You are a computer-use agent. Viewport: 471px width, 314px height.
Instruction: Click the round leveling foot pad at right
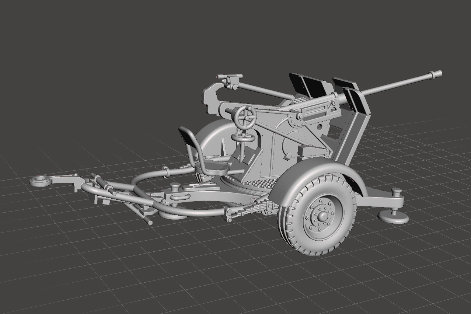(x=394, y=217)
